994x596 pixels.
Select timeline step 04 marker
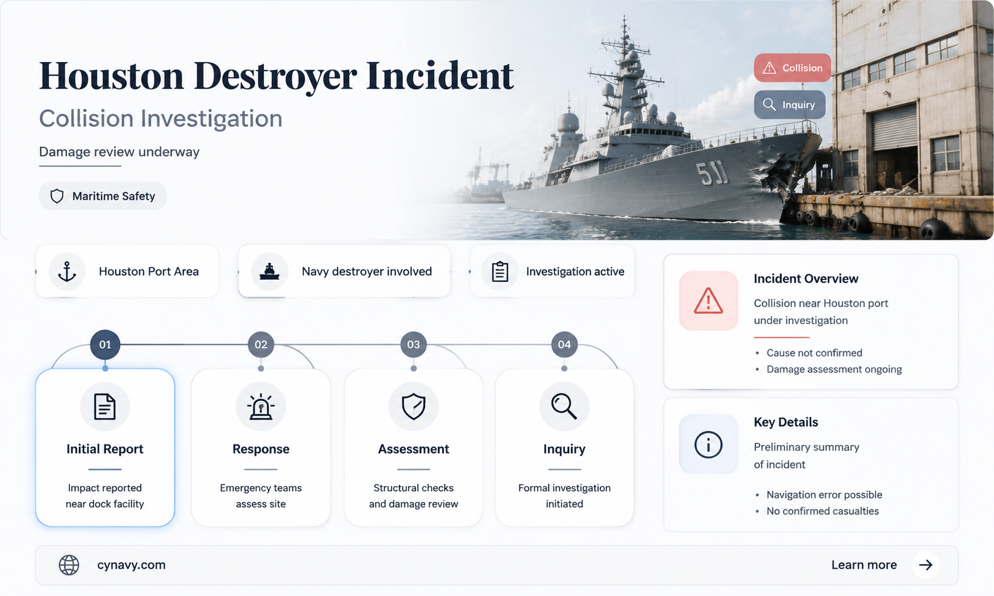pos(564,344)
